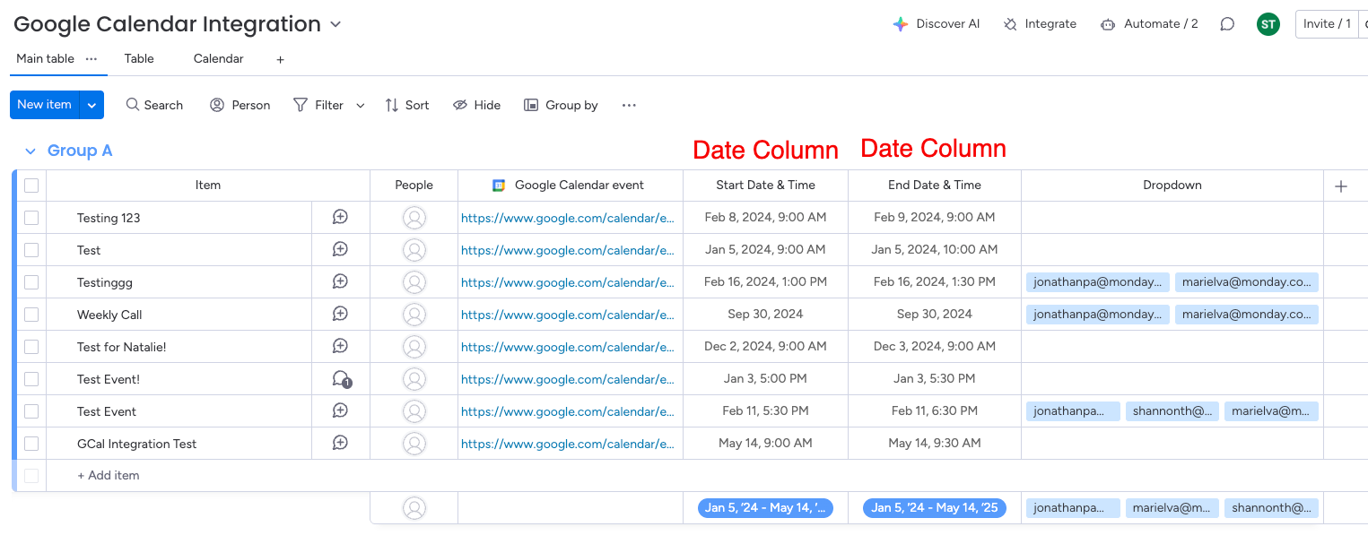Switch to the Calendar tab
This screenshot has width=1368, height=544.
pyautogui.click(x=218, y=58)
